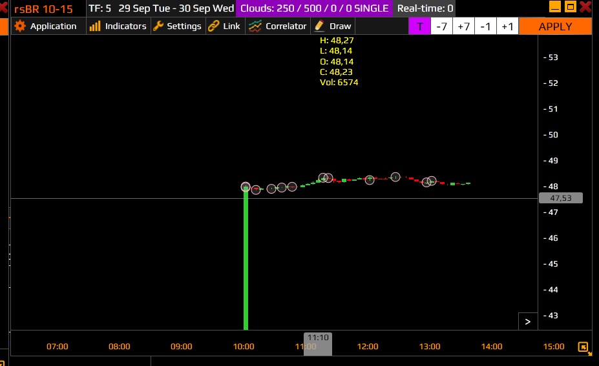Viewport: 599px width, 366px height.
Task: Click the -7 days button
Action: tap(441, 26)
